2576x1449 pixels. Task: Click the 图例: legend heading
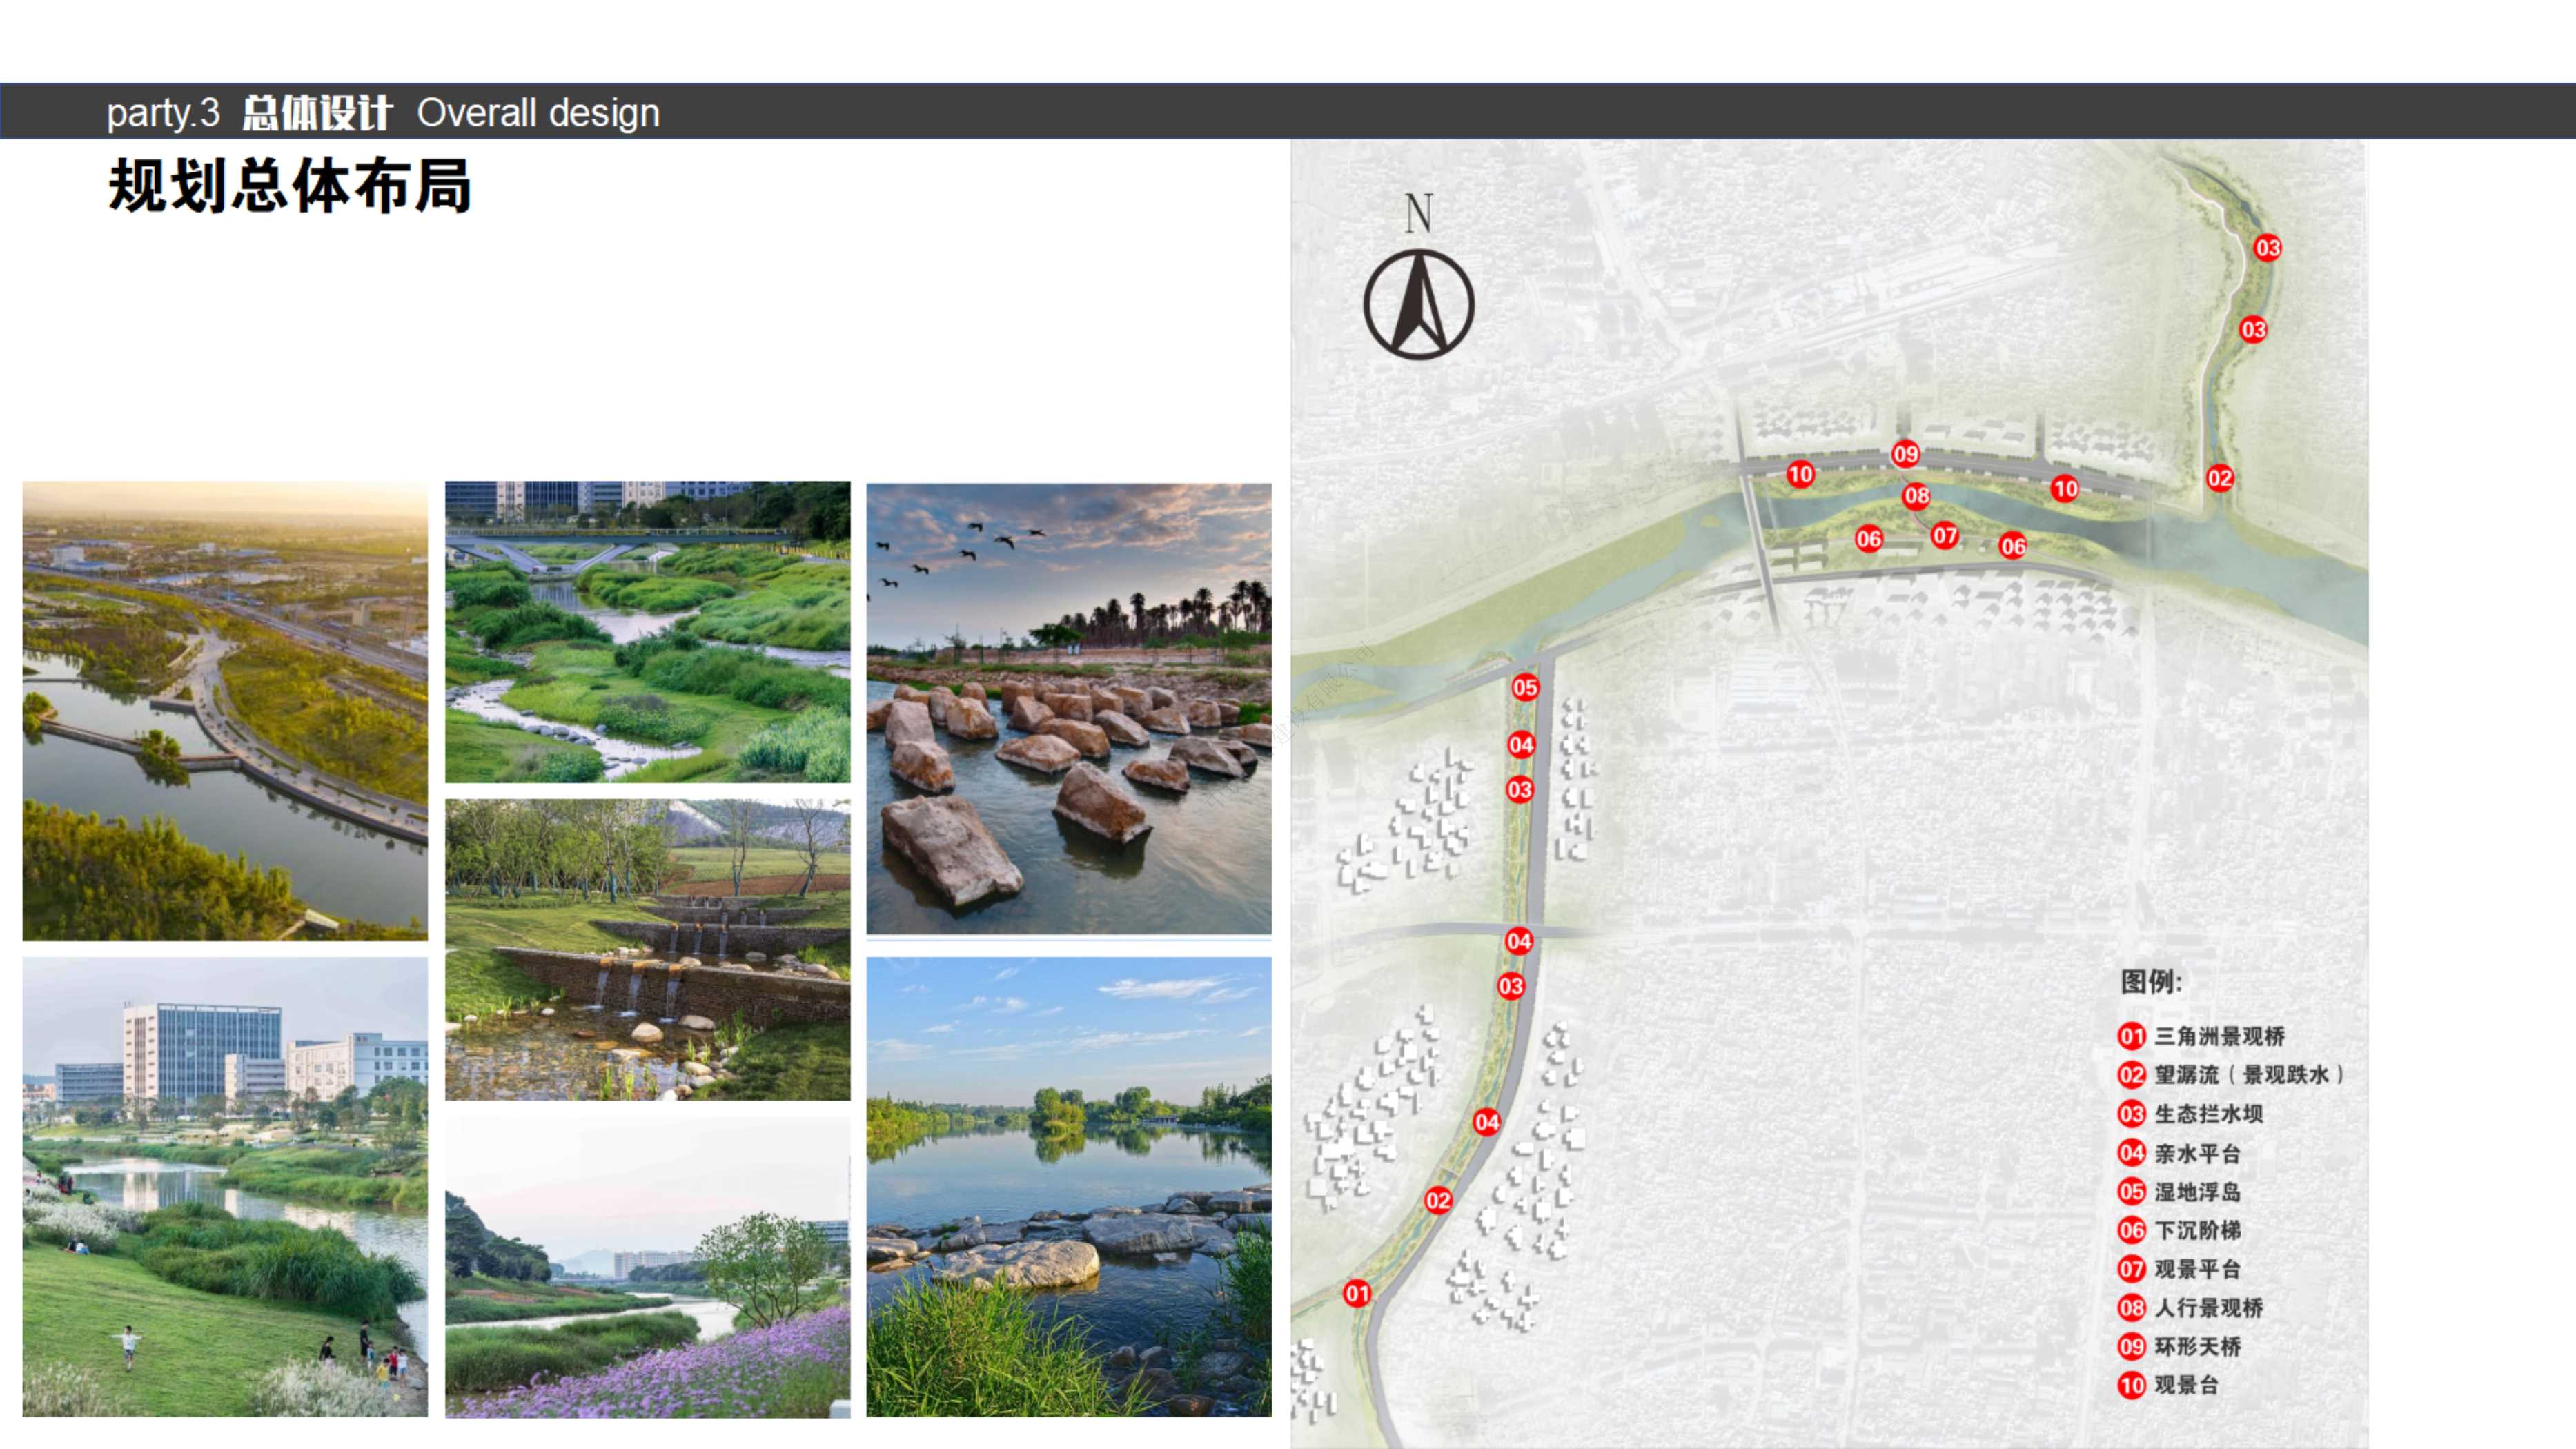pos(2151,981)
